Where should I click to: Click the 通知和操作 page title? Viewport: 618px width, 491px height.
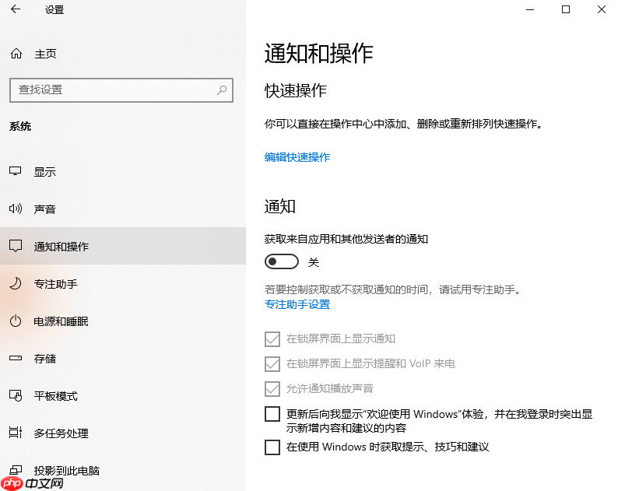coord(318,53)
